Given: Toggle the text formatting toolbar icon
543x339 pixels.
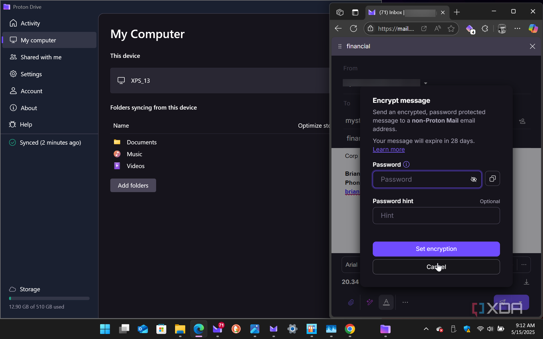Looking at the screenshot, I should click(x=386, y=302).
